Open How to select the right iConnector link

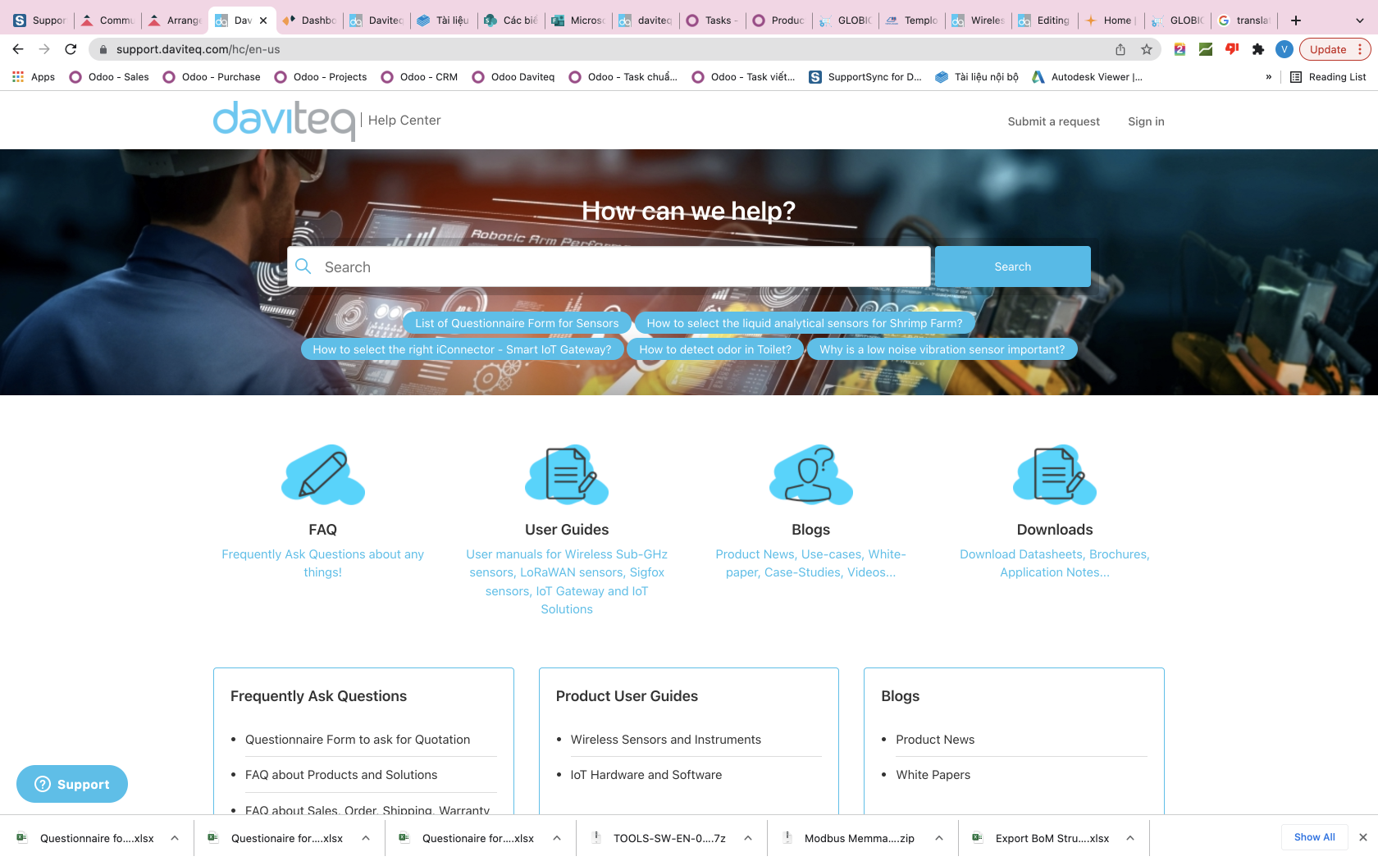[x=462, y=349]
